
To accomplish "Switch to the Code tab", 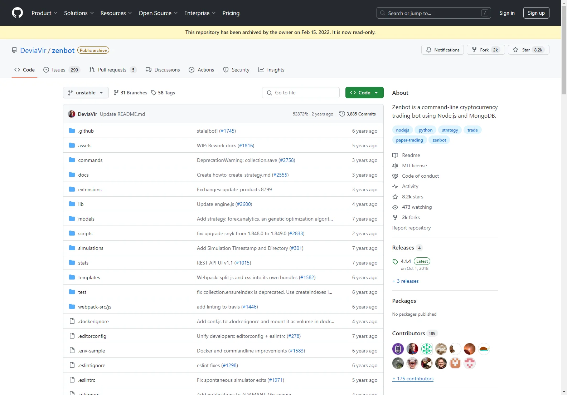I will (x=24, y=70).
